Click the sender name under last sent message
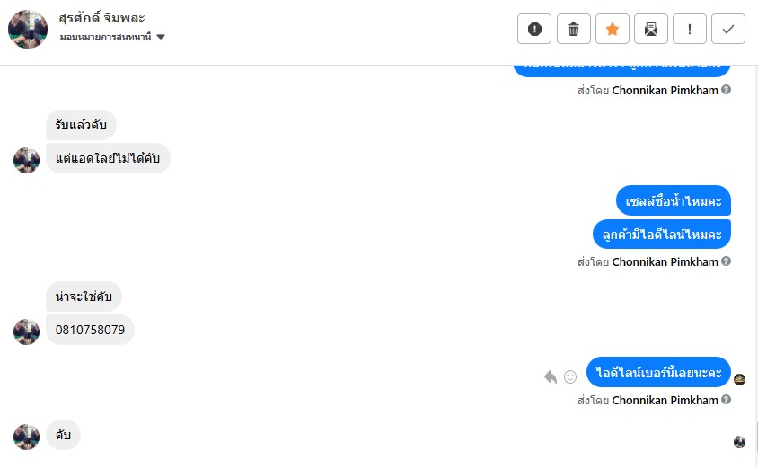Screen dimensions: 758x469 (665, 400)
